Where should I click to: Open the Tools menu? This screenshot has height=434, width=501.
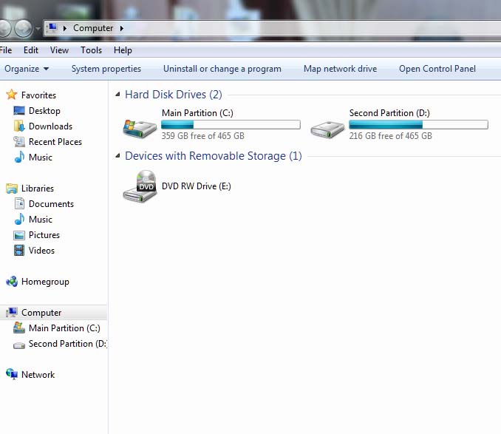(91, 50)
